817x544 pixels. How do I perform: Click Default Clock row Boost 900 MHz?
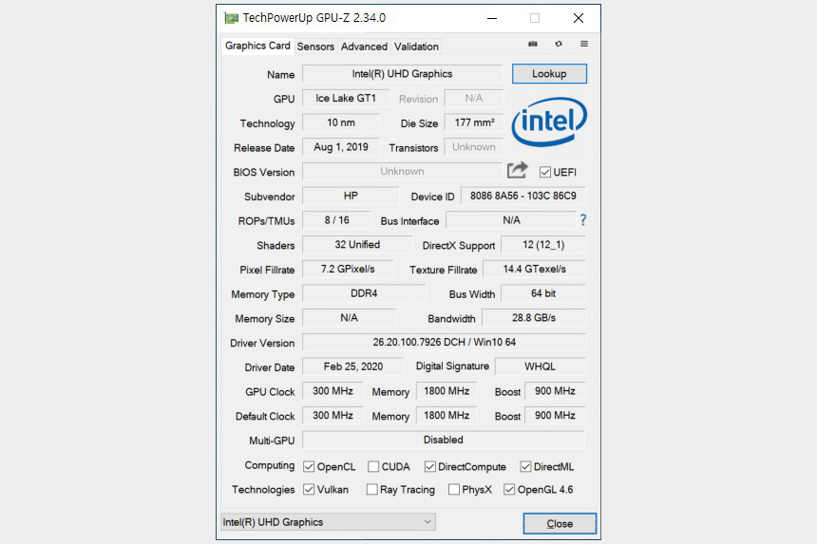555,416
